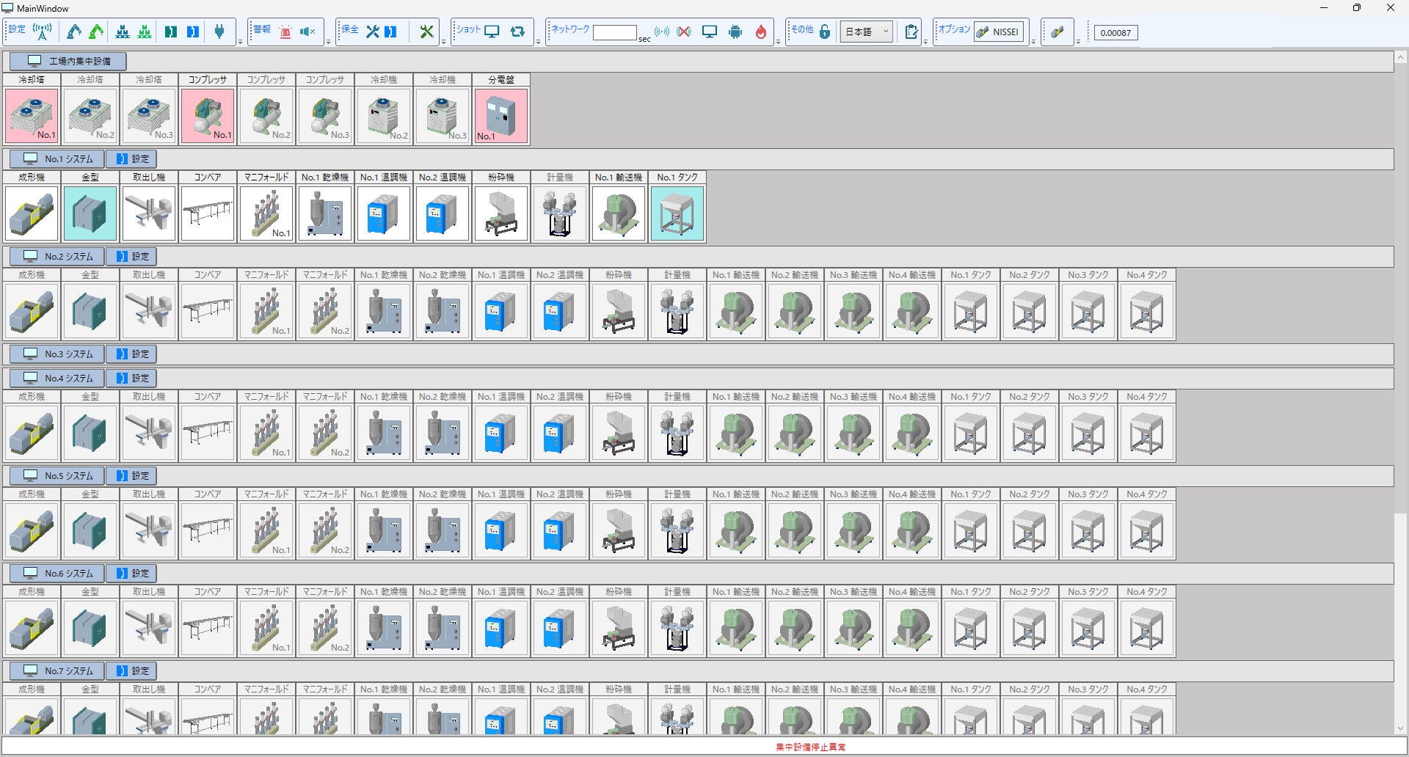Select the 粉砕機 tile in No.1 システム
The width and height of the screenshot is (1409, 757).
pyautogui.click(x=501, y=213)
